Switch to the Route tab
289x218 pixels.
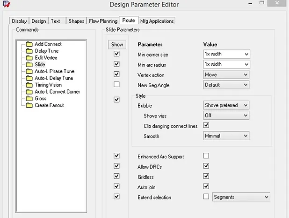point(129,20)
